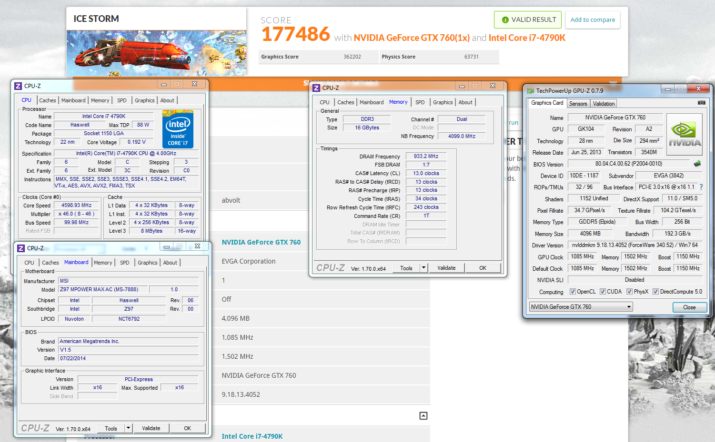Open Graphics tab in mainboard CPU-Z window

(x=147, y=263)
